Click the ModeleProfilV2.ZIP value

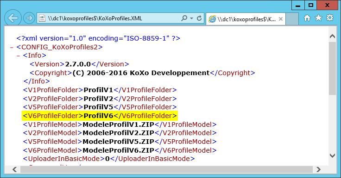pyautogui.click(x=118, y=133)
